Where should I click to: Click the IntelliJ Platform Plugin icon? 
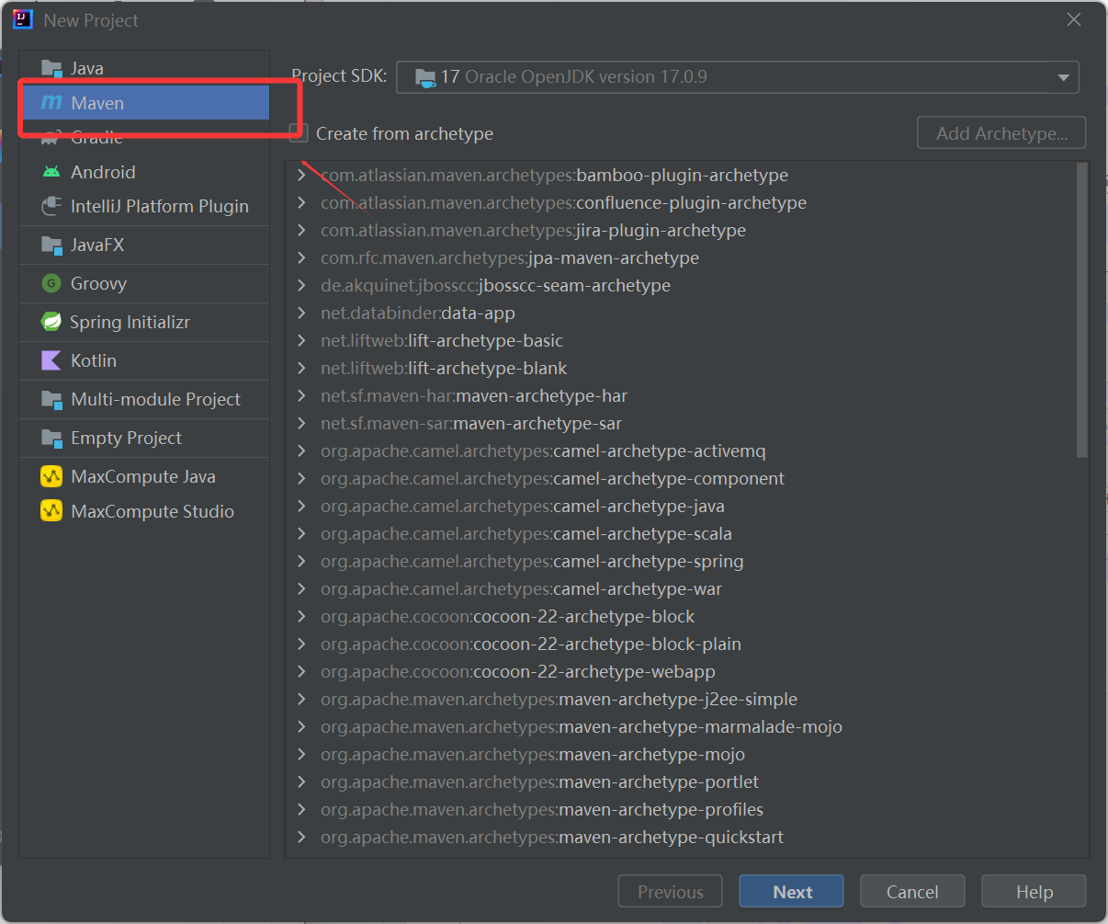coord(51,206)
